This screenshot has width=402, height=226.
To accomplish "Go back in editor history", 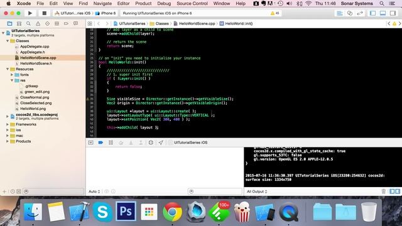I will pos(99,24).
